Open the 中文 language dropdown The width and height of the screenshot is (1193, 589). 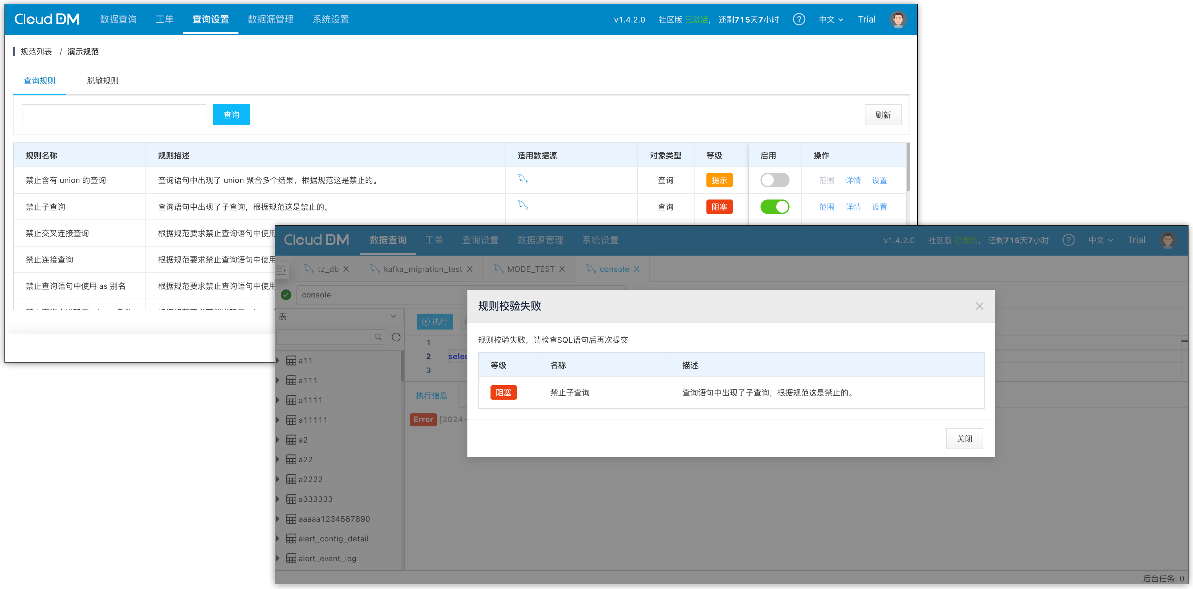tap(831, 19)
